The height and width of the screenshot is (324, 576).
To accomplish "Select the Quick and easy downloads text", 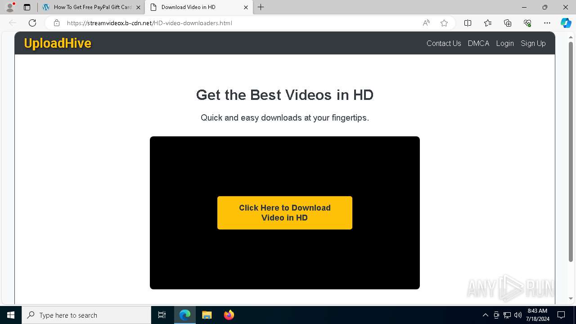I will 285,118.
